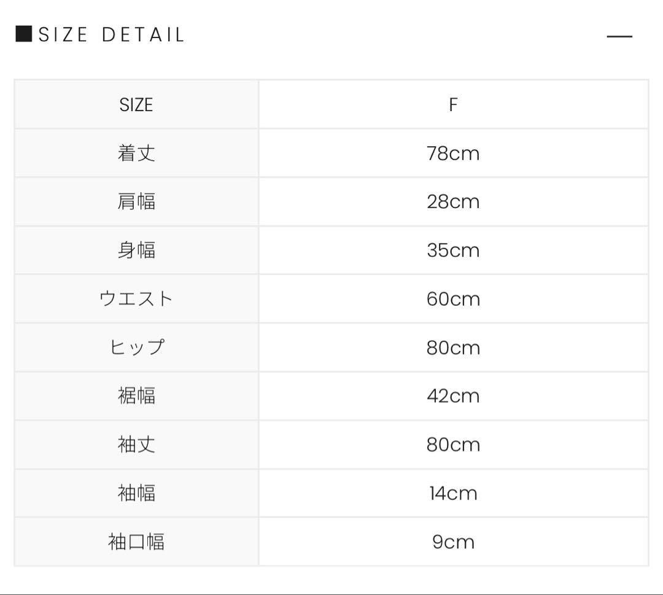Screen dimensions: 663x595
Task: Select the F size column header
Action: (x=453, y=105)
